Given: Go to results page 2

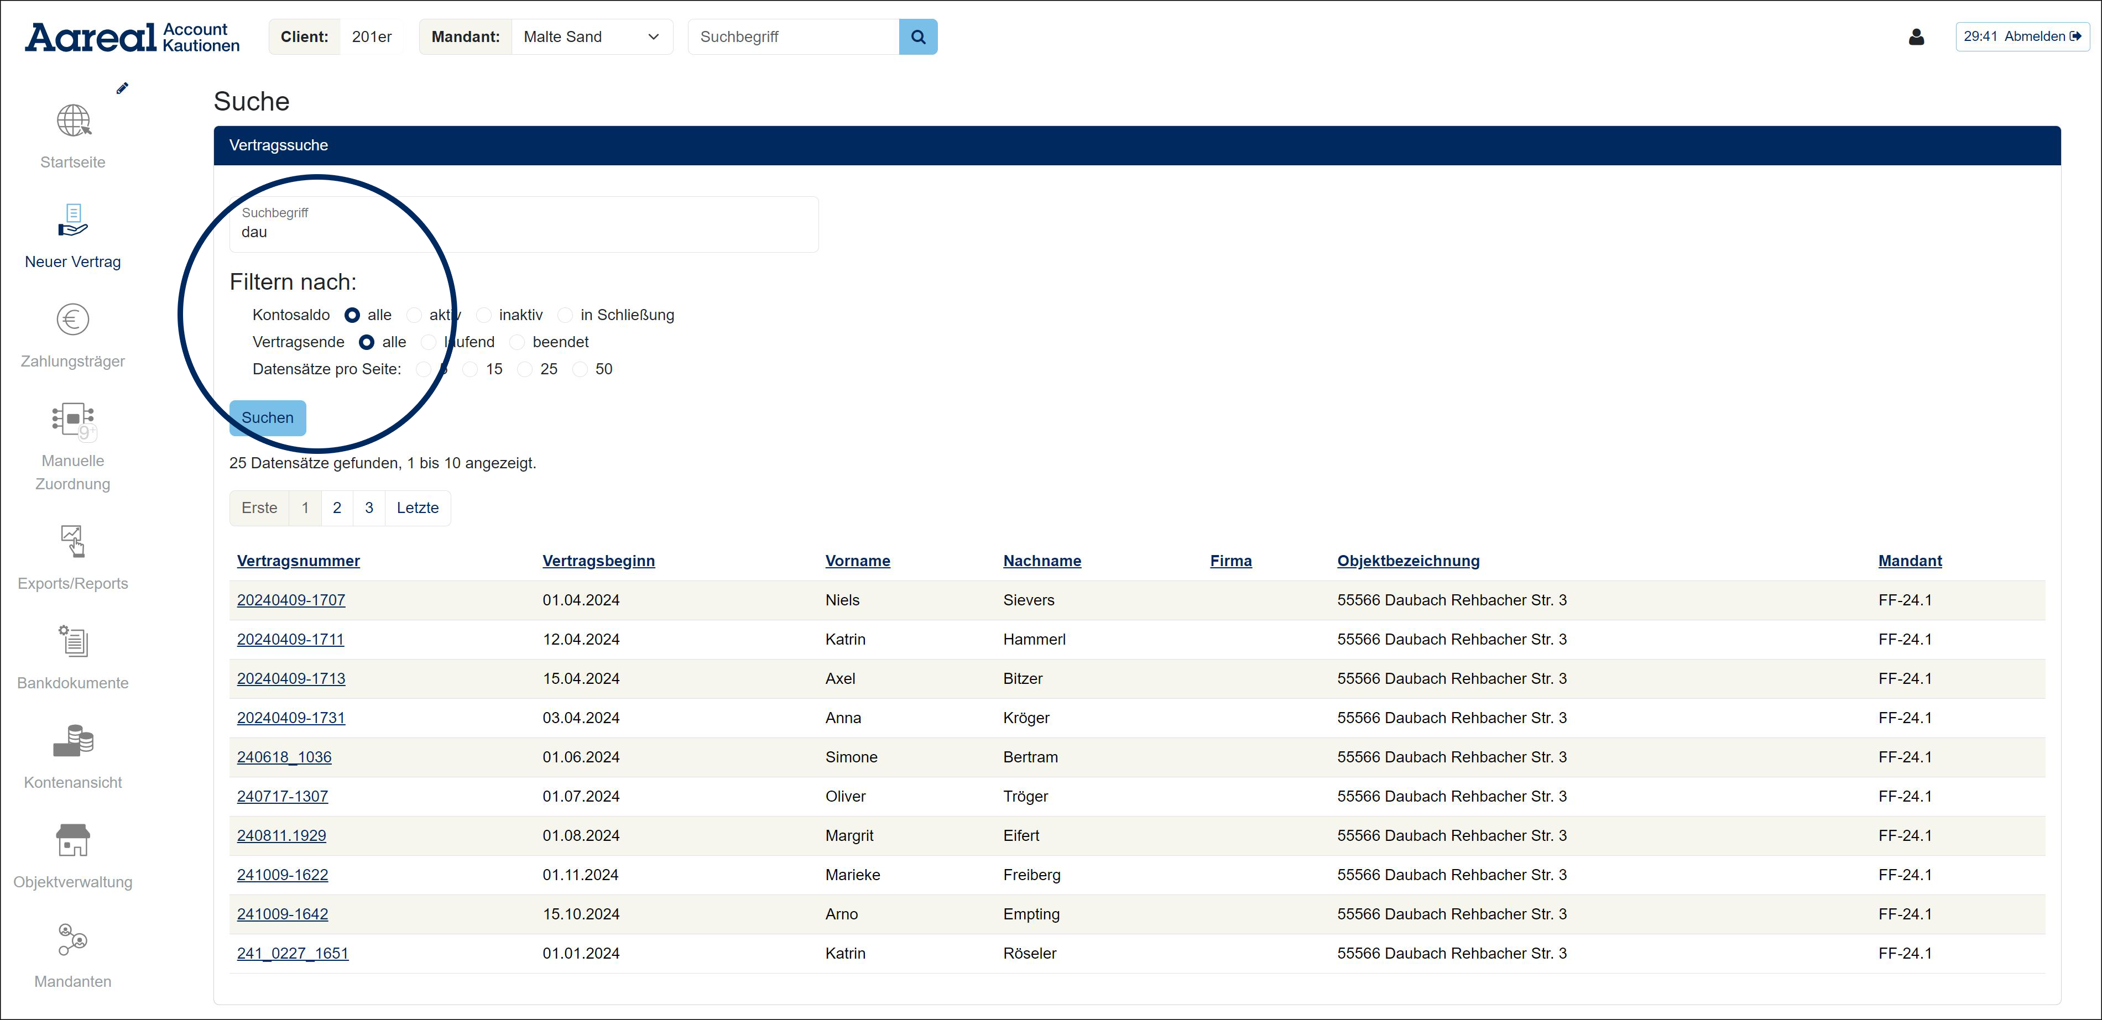Looking at the screenshot, I should [x=337, y=508].
